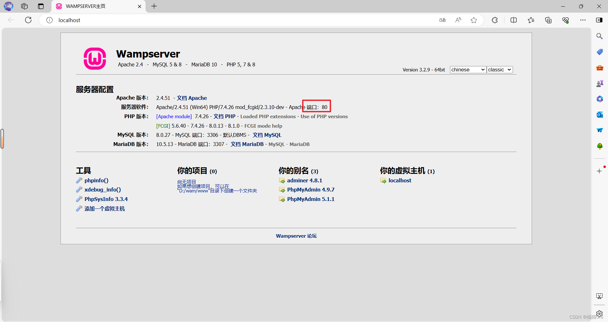Open PhpMyAdmin 5.1.1 alias
Screen dimensions: 608x322
tap(311, 199)
